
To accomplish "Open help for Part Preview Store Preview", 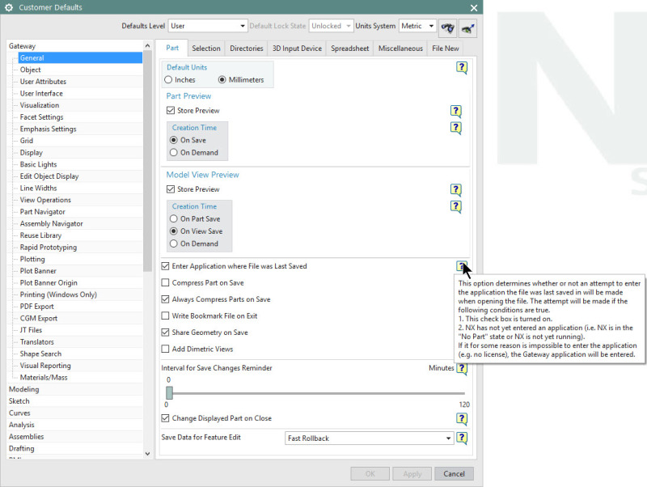I will click(455, 111).
